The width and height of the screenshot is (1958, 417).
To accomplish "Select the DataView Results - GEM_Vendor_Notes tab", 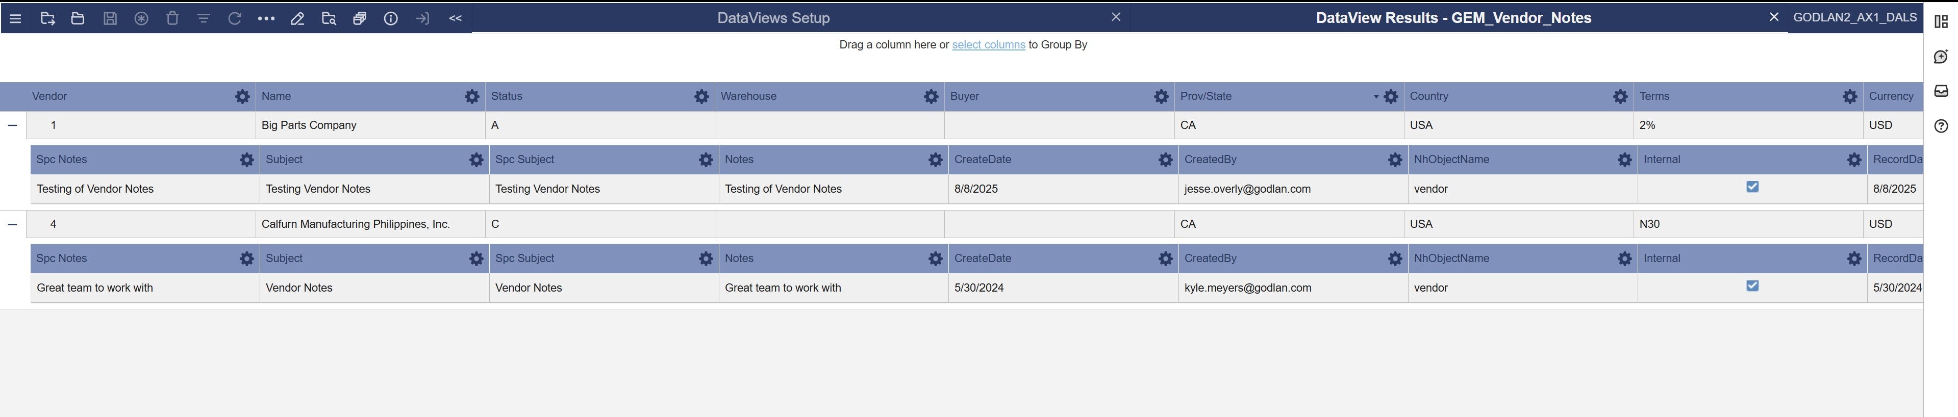I will (x=1452, y=18).
